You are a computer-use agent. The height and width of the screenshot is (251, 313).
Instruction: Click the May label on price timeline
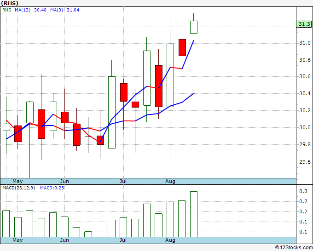pyautogui.click(x=17, y=181)
